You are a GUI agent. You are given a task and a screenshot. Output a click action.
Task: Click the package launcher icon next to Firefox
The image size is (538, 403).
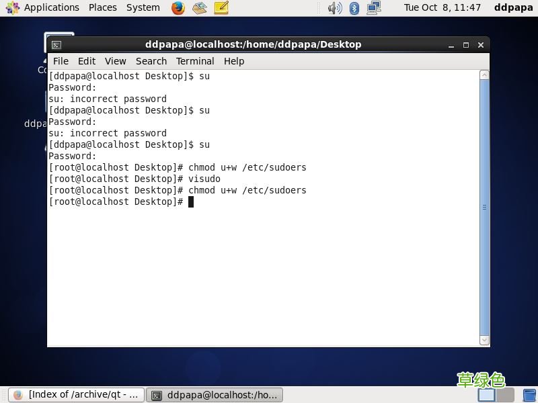point(199,8)
